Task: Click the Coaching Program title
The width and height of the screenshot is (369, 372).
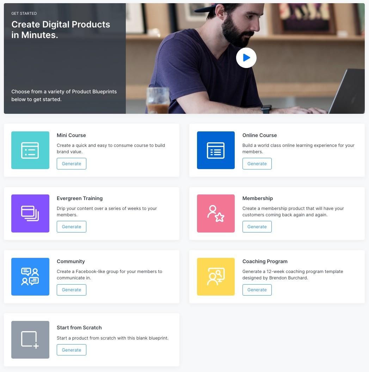Action: (265, 261)
